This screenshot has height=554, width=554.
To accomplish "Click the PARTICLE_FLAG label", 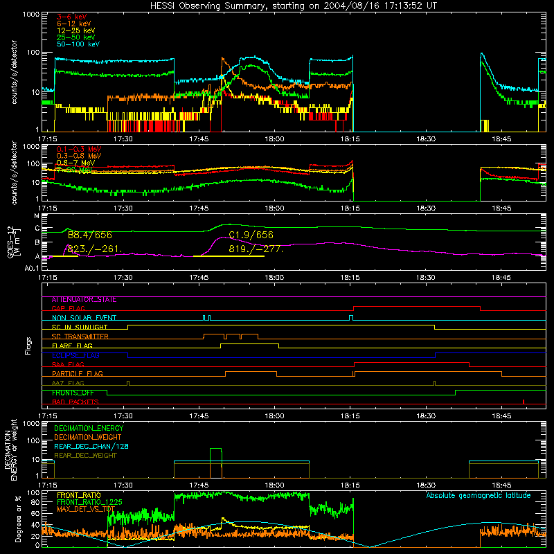I will click(78, 374).
